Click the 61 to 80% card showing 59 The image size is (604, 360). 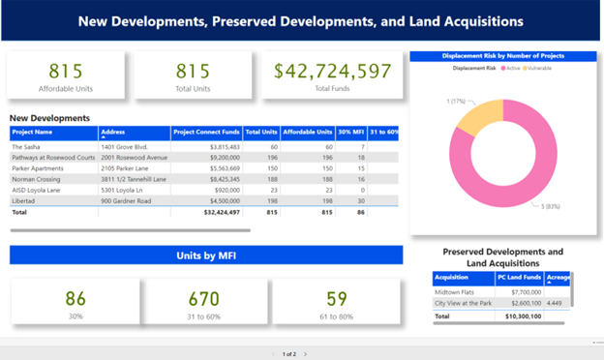(x=336, y=302)
